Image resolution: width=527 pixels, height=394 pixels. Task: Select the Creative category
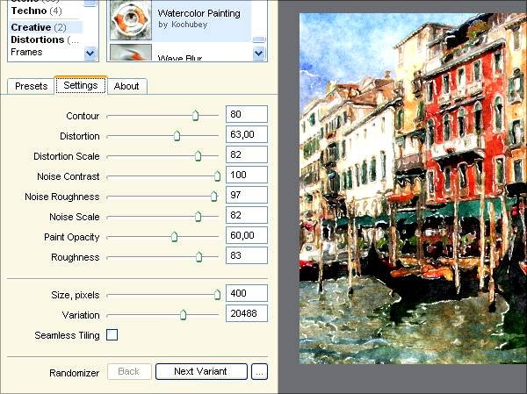[31, 27]
